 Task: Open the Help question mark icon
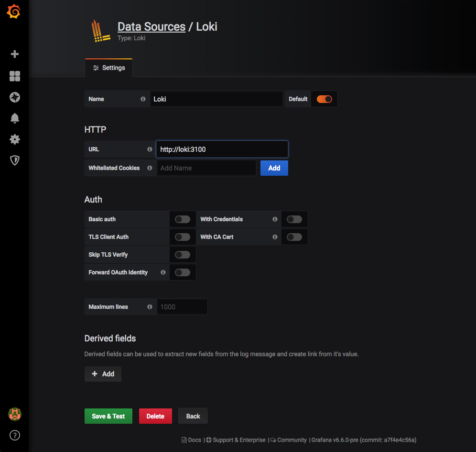14,435
